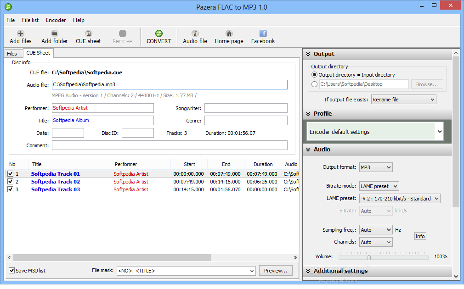This screenshot has height=289, width=464.
Task: Click the Title field with Softpedia Album
Action: tap(103, 121)
